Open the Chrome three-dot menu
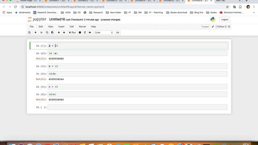Image resolution: width=258 pixels, height=145 pixels. pos(254,7)
